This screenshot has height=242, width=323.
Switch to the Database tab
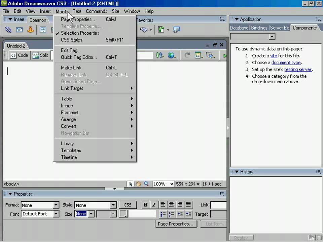tap(239, 28)
